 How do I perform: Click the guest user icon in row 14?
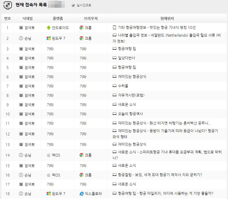coord(21,155)
